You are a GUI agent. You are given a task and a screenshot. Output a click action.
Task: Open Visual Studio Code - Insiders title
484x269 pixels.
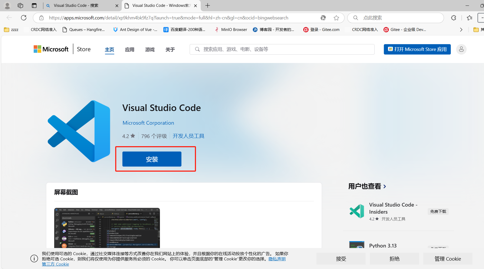[x=393, y=208]
